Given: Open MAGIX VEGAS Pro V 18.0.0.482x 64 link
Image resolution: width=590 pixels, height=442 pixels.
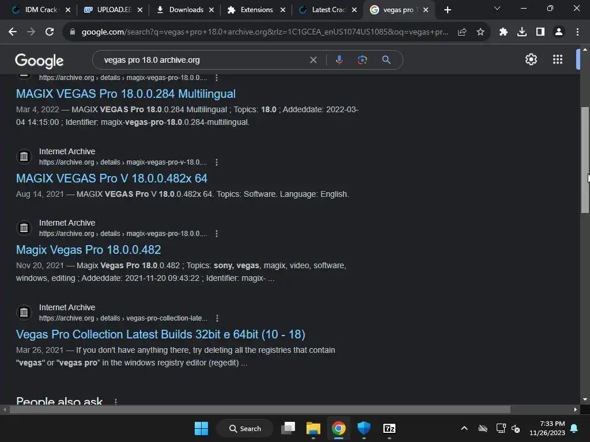Looking at the screenshot, I should [112, 178].
